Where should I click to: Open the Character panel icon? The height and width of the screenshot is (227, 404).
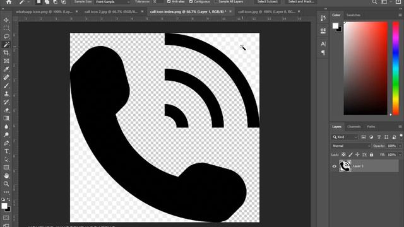point(323,44)
